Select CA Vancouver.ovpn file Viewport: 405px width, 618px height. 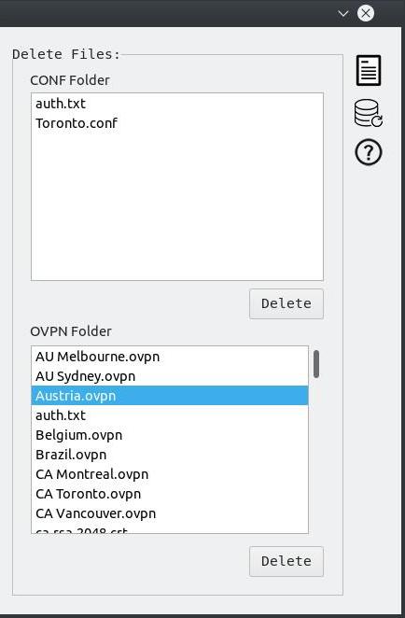(170, 513)
